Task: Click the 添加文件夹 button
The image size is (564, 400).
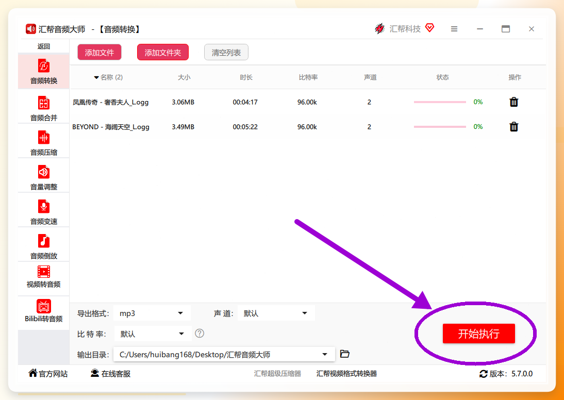Action: click(162, 53)
